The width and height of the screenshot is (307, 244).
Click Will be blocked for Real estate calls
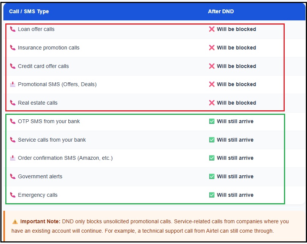coord(236,103)
